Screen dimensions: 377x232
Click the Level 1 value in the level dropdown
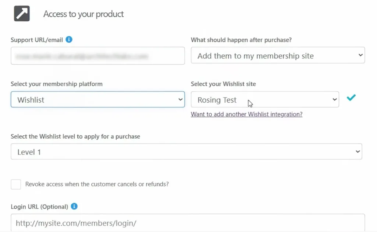(x=29, y=151)
